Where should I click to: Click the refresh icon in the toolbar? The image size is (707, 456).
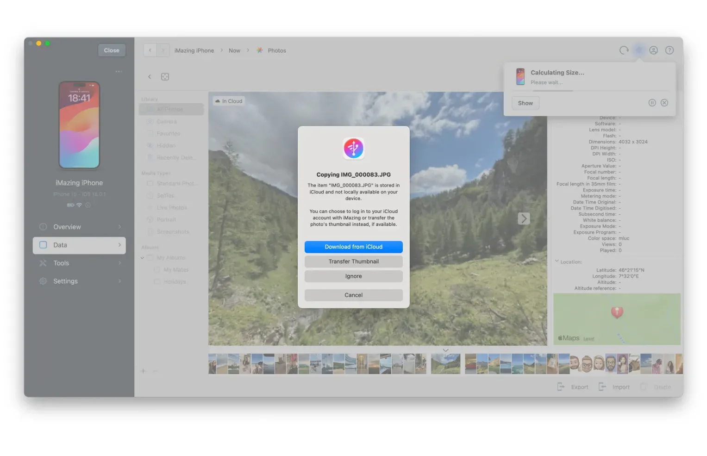(x=623, y=50)
